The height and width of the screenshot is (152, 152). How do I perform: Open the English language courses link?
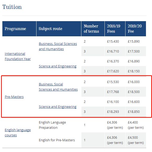click(x=18, y=132)
